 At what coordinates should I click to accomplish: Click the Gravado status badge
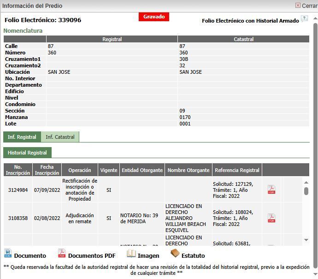pos(154,17)
